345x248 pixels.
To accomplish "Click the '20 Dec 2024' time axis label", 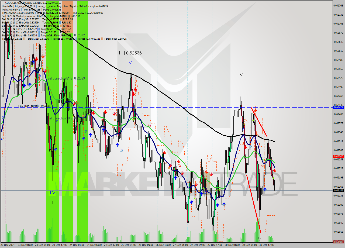I will (8, 245).
